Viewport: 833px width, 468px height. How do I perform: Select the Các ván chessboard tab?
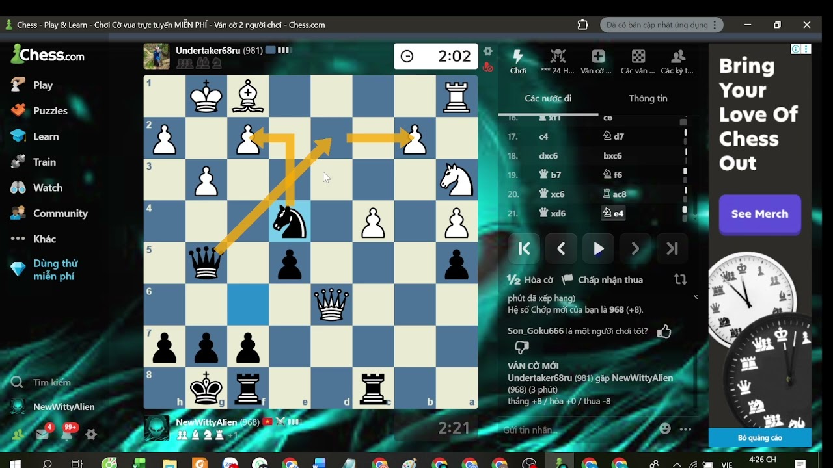[638, 62]
